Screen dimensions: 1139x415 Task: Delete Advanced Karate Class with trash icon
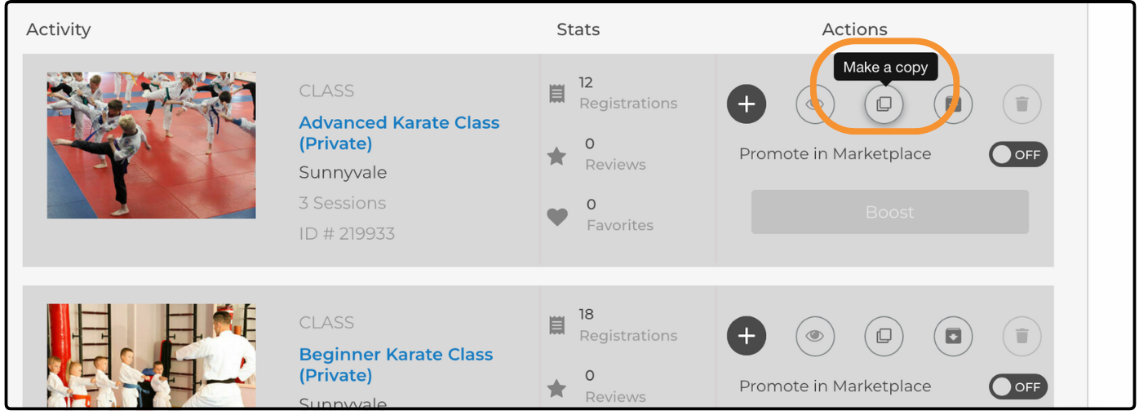pos(1022,104)
